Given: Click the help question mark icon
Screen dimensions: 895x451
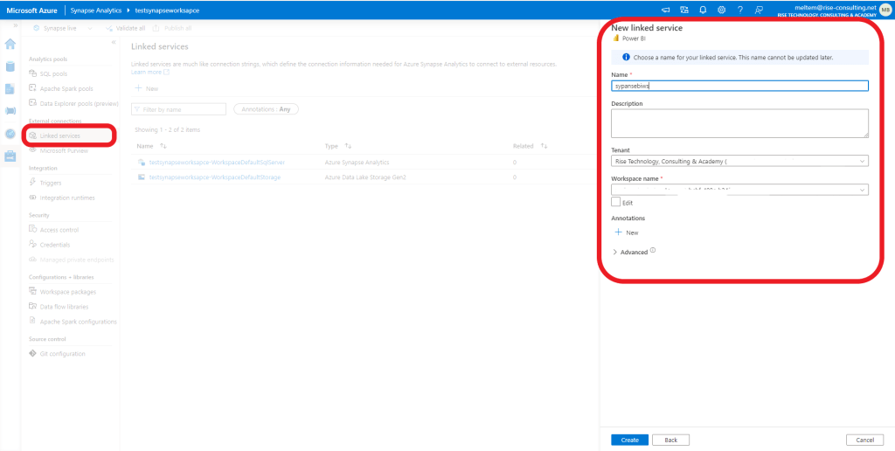Looking at the screenshot, I should point(740,9).
